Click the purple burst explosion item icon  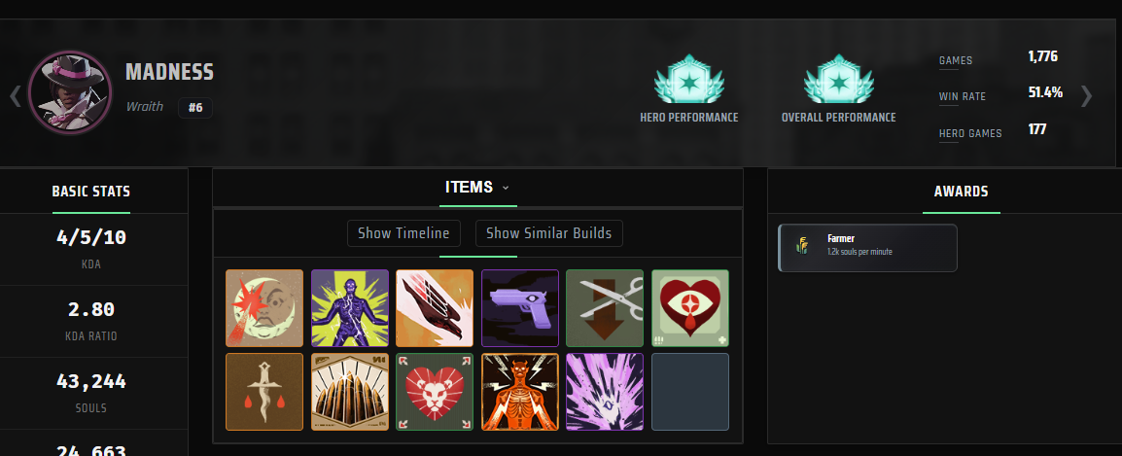(x=605, y=392)
